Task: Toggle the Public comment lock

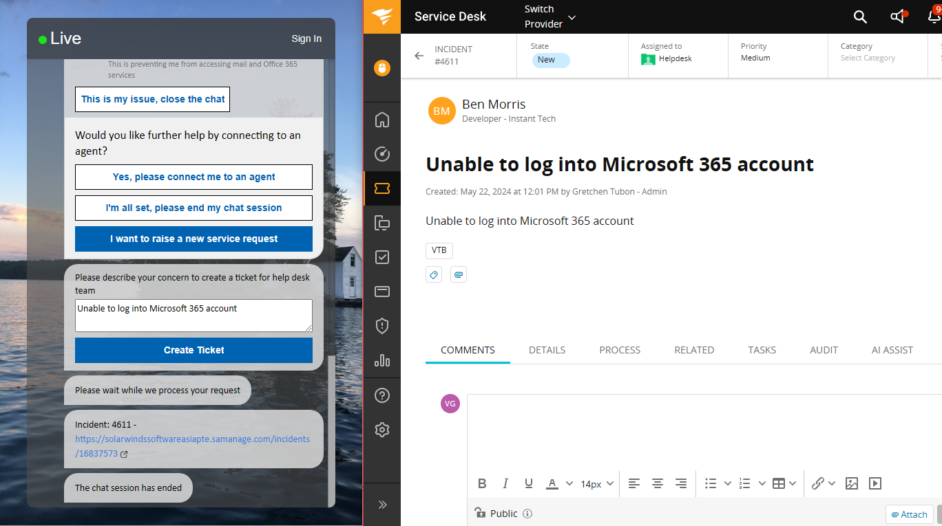Action: [480, 513]
